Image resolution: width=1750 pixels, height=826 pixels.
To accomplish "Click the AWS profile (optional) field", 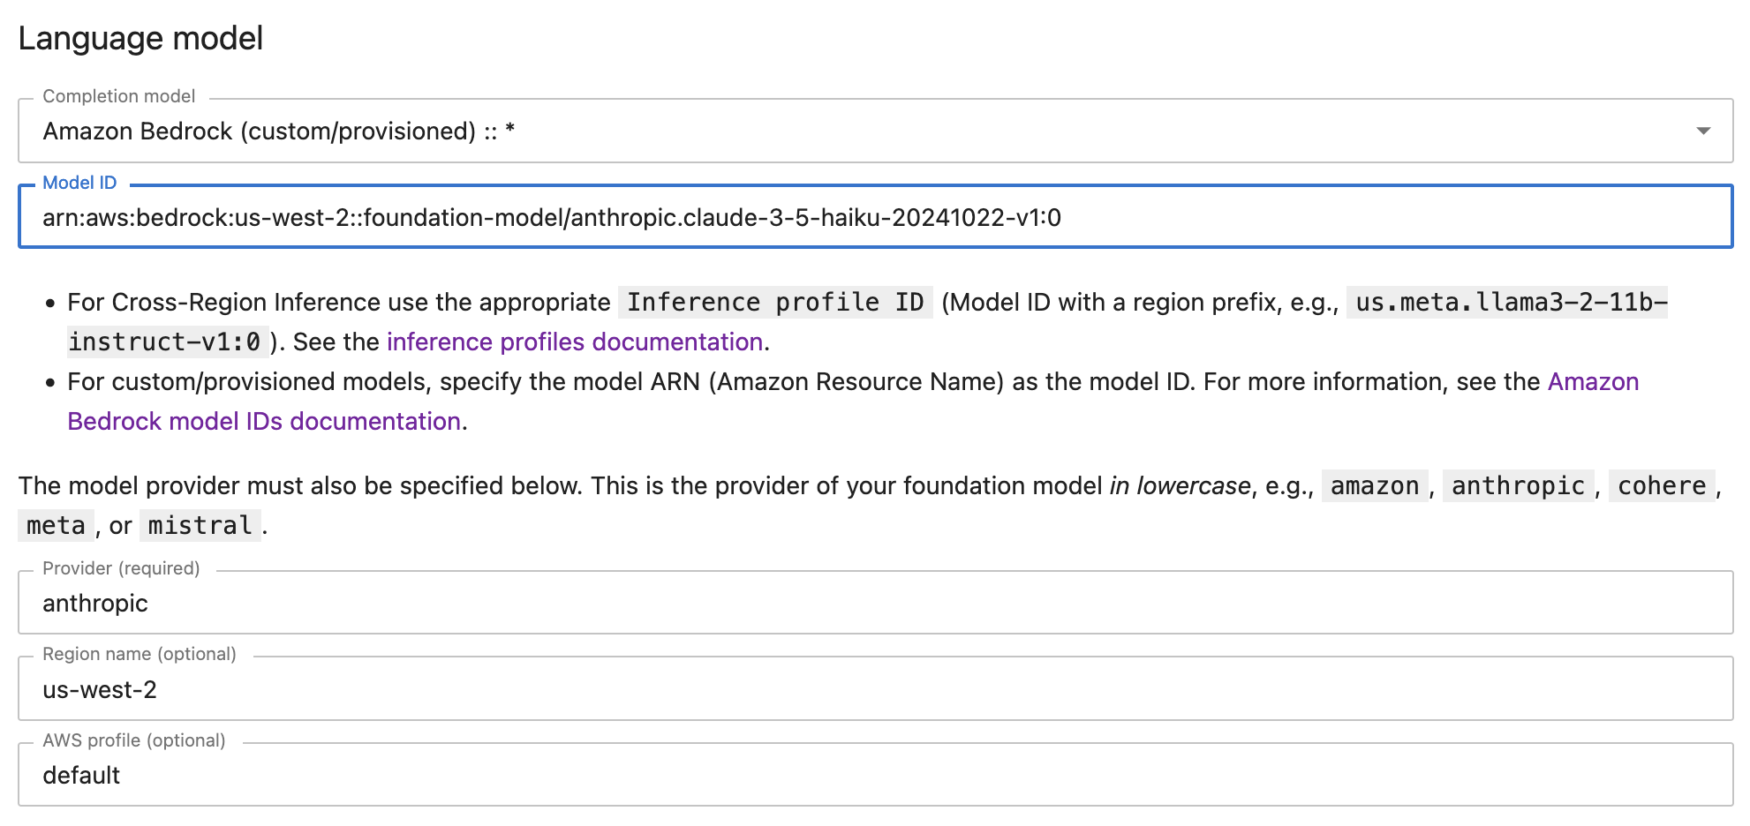I will pyautogui.click(x=875, y=775).
